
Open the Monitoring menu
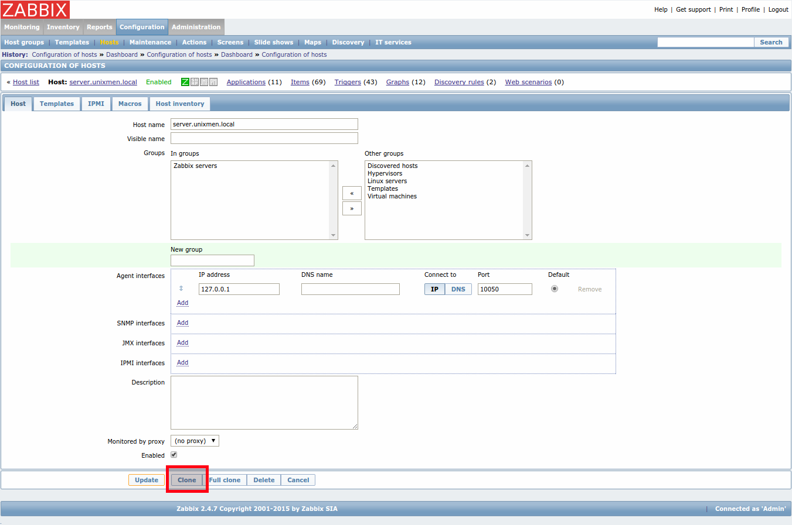click(x=22, y=27)
